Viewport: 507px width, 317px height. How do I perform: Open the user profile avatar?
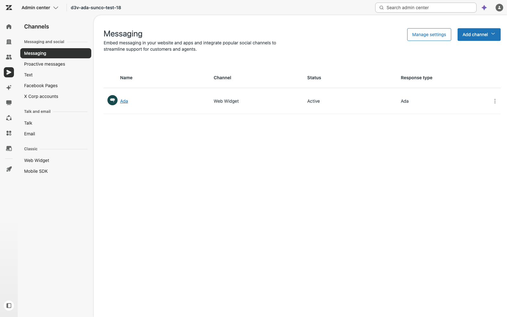pos(499,8)
